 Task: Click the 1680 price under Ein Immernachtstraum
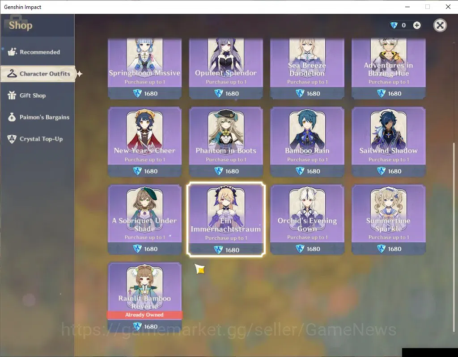[x=232, y=250]
